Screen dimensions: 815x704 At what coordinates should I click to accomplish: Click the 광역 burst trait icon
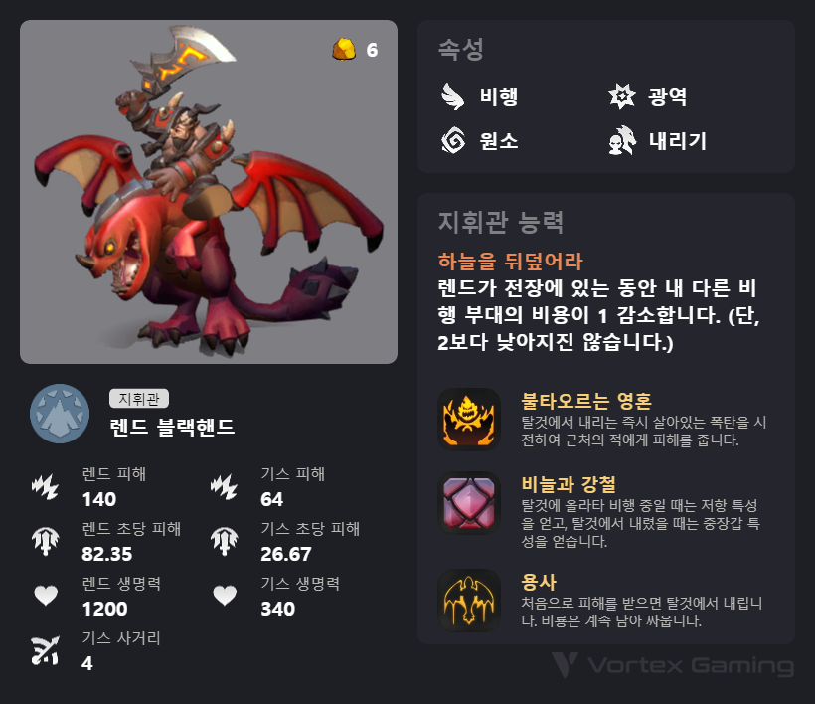point(621,96)
